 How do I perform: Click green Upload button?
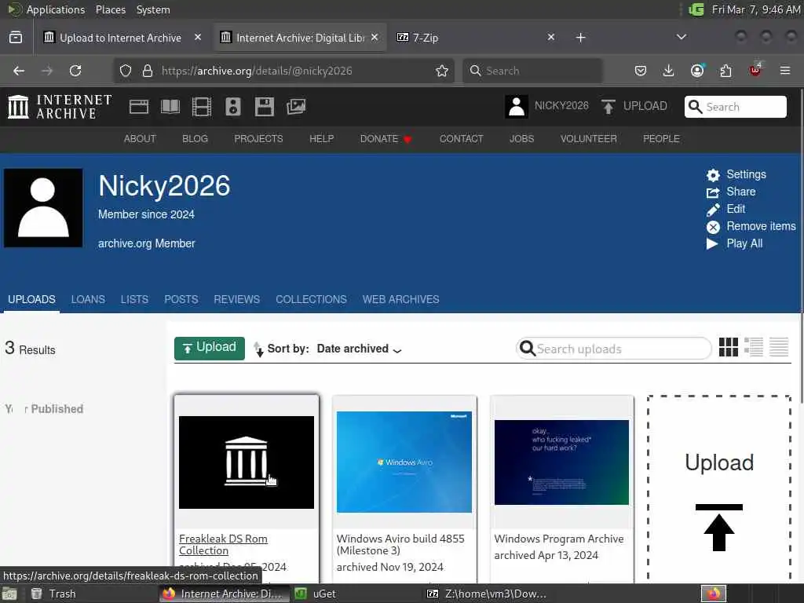(210, 348)
